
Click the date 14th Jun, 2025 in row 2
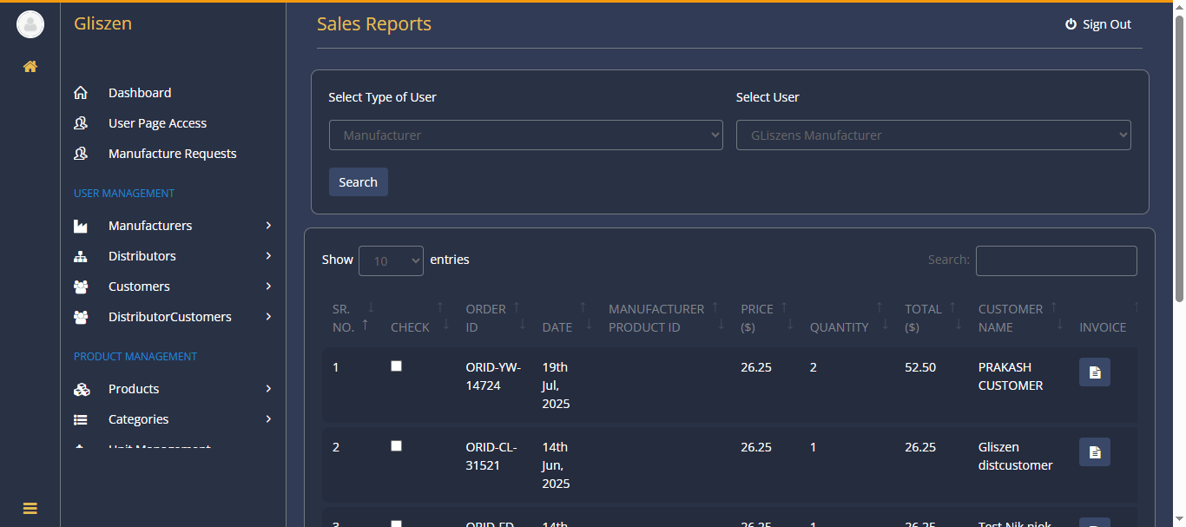click(556, 465)
